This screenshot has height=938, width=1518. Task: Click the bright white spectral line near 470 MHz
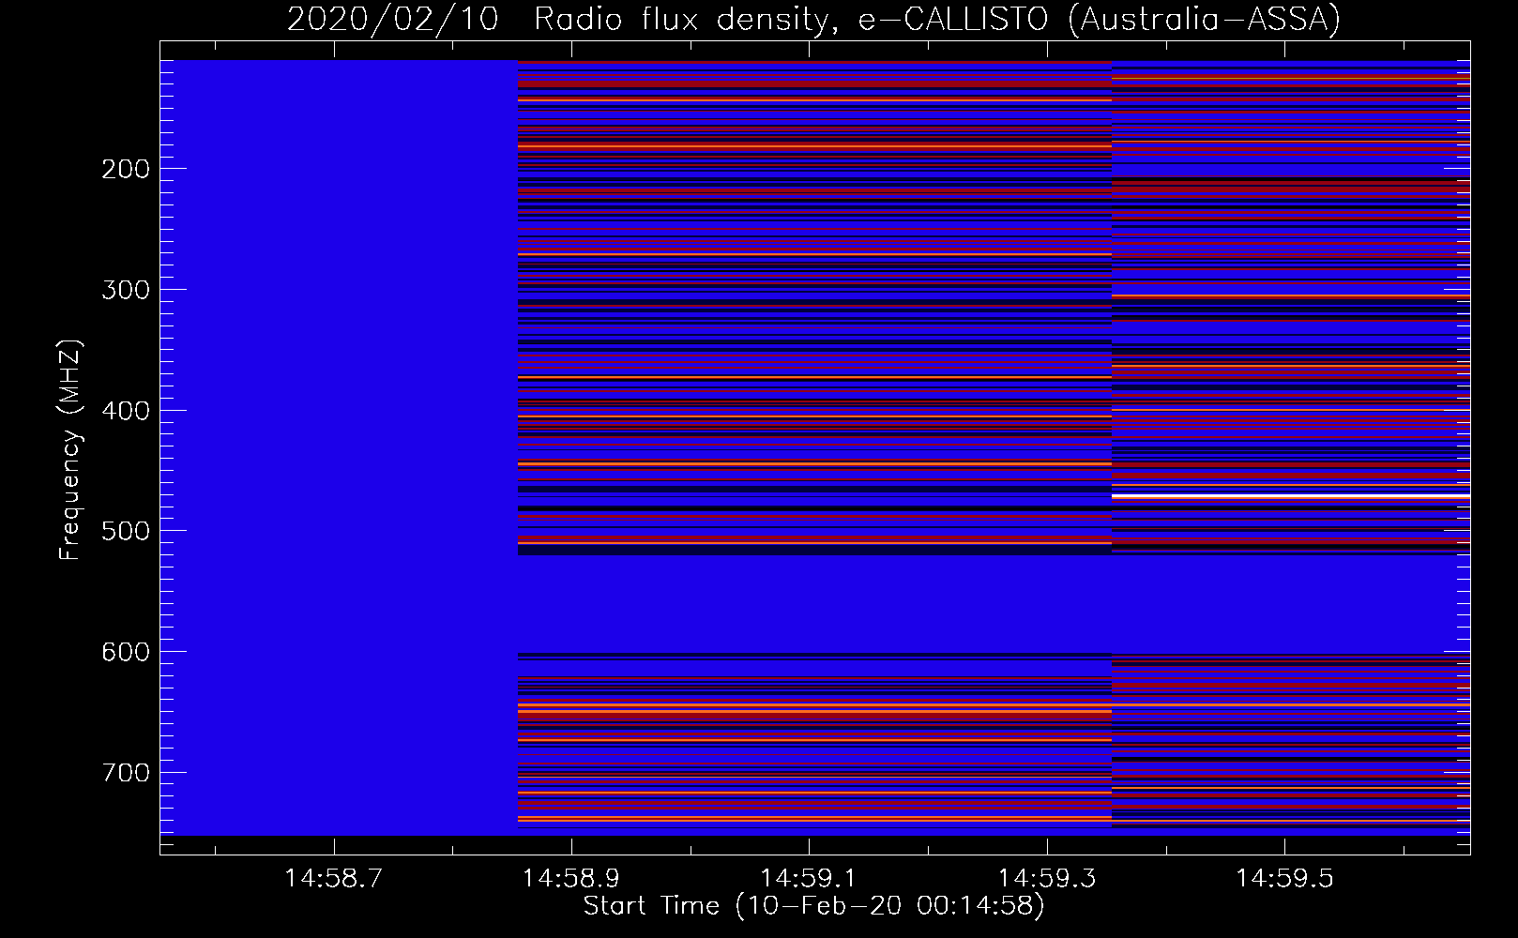1291,496
